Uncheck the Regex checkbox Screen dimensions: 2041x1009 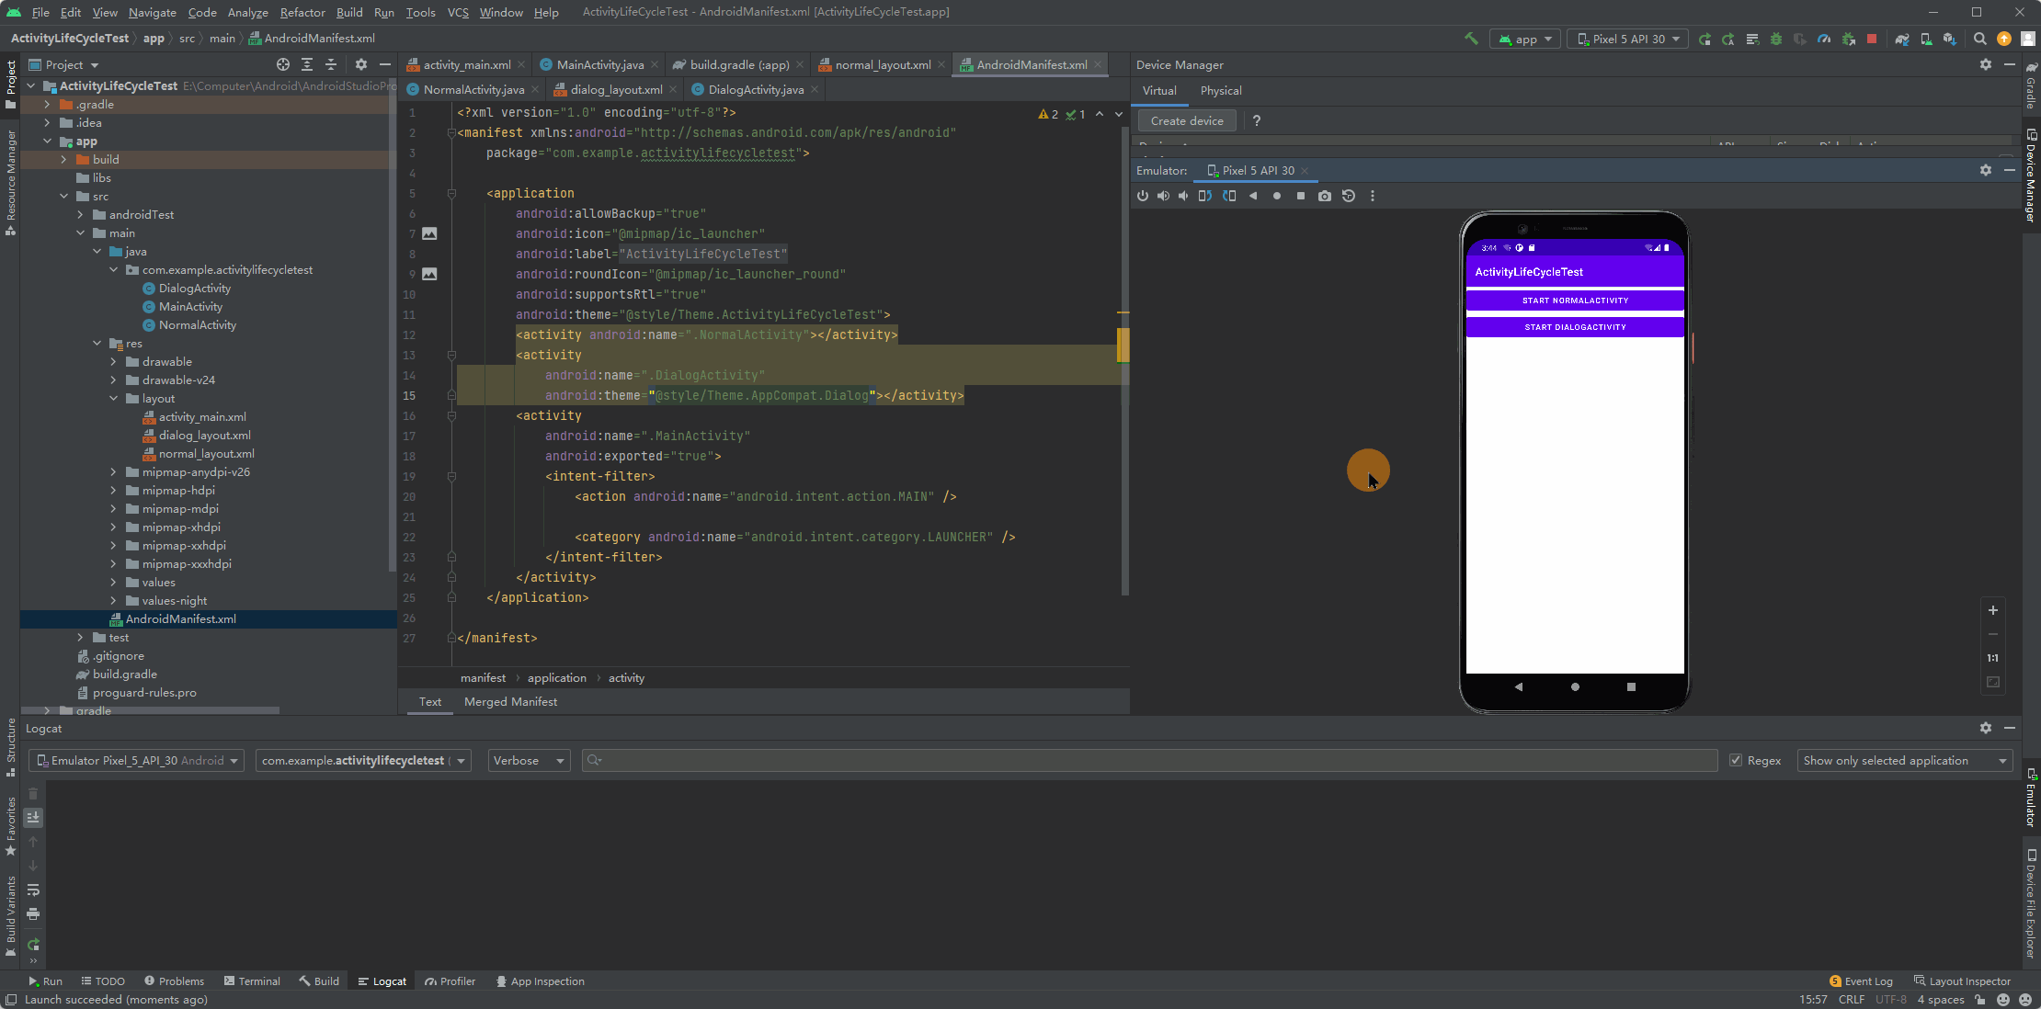tap(1736, 760)
